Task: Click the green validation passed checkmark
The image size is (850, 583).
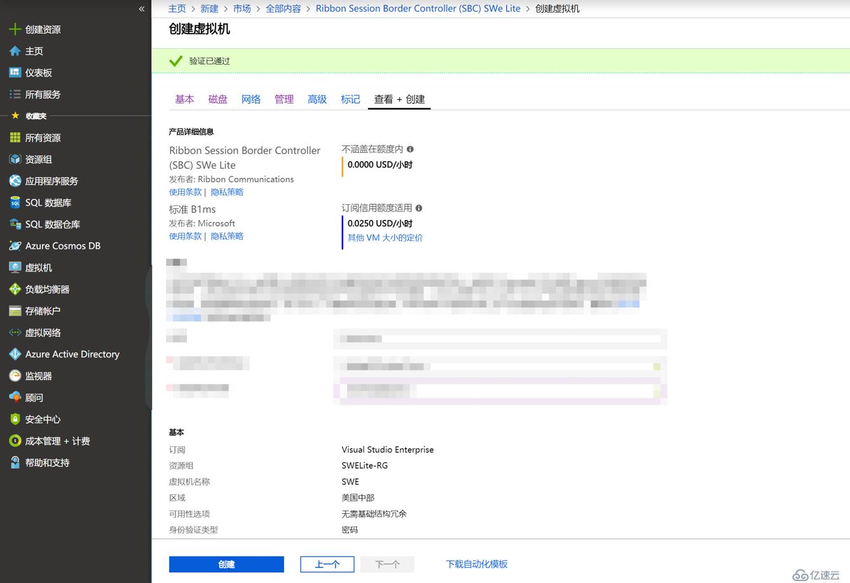Action: [x=176, y=61]
